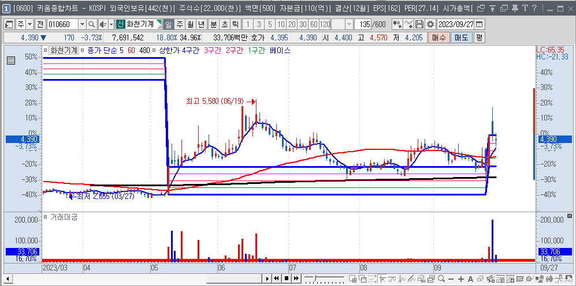Click the stock search magnifier icon
Viewport: 576px width, 286px height.
coord(92,25)
